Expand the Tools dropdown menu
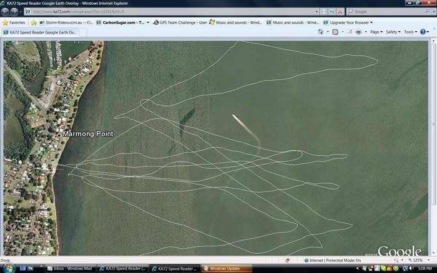This screenshot has width=437, height=273. coord(410,32)
